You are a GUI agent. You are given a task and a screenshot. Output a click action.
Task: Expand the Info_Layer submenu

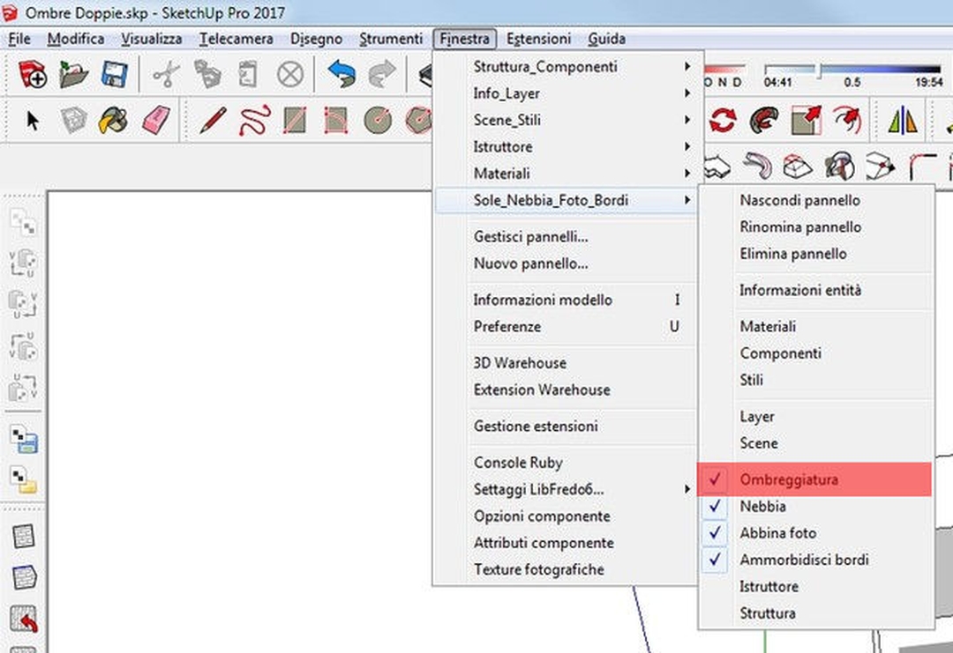566,93
